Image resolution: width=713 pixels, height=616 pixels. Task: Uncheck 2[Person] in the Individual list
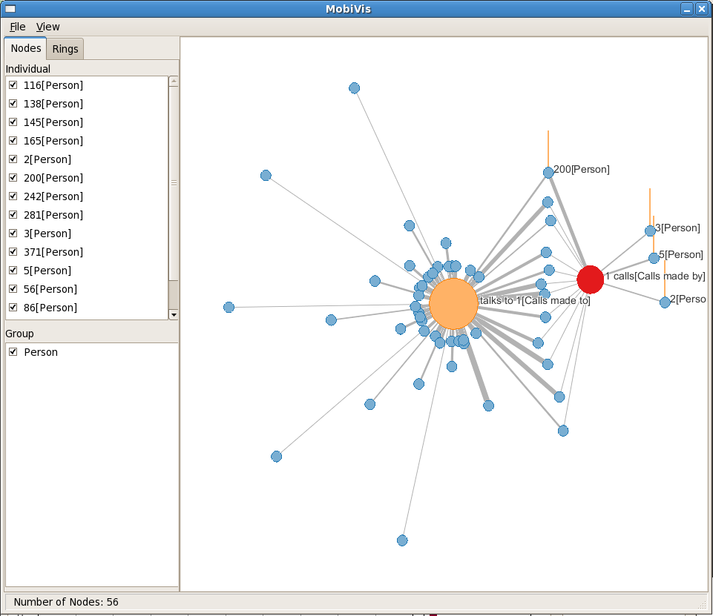click(13, 159)
